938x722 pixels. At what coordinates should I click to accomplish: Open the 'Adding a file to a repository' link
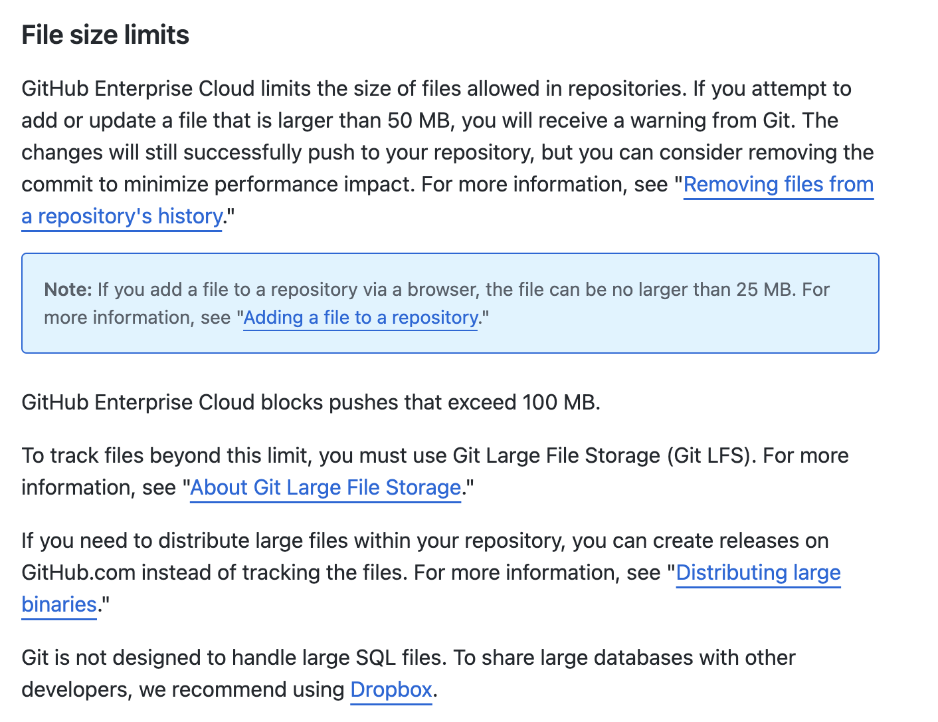[361, 318]
